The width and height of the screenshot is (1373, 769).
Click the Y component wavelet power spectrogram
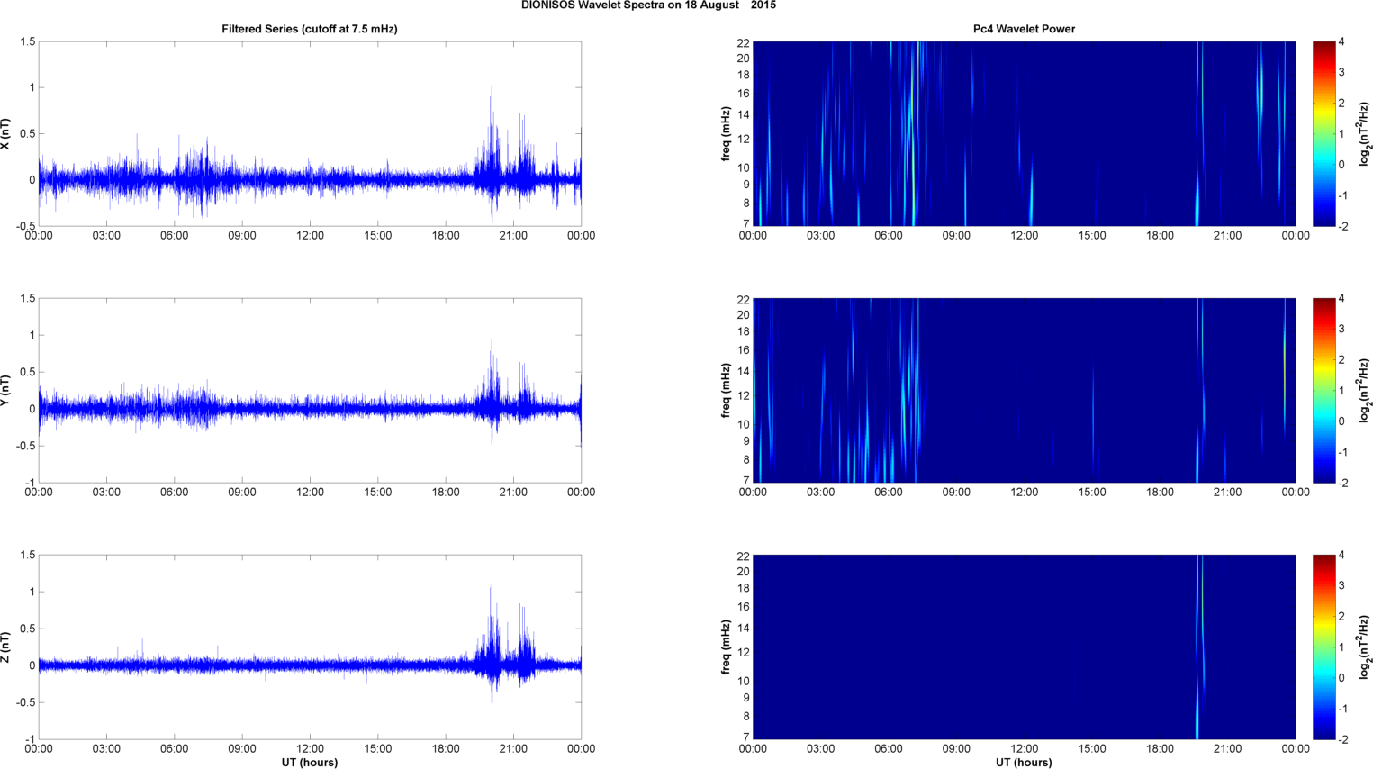pyautogui.click(x=1024, y=390)
